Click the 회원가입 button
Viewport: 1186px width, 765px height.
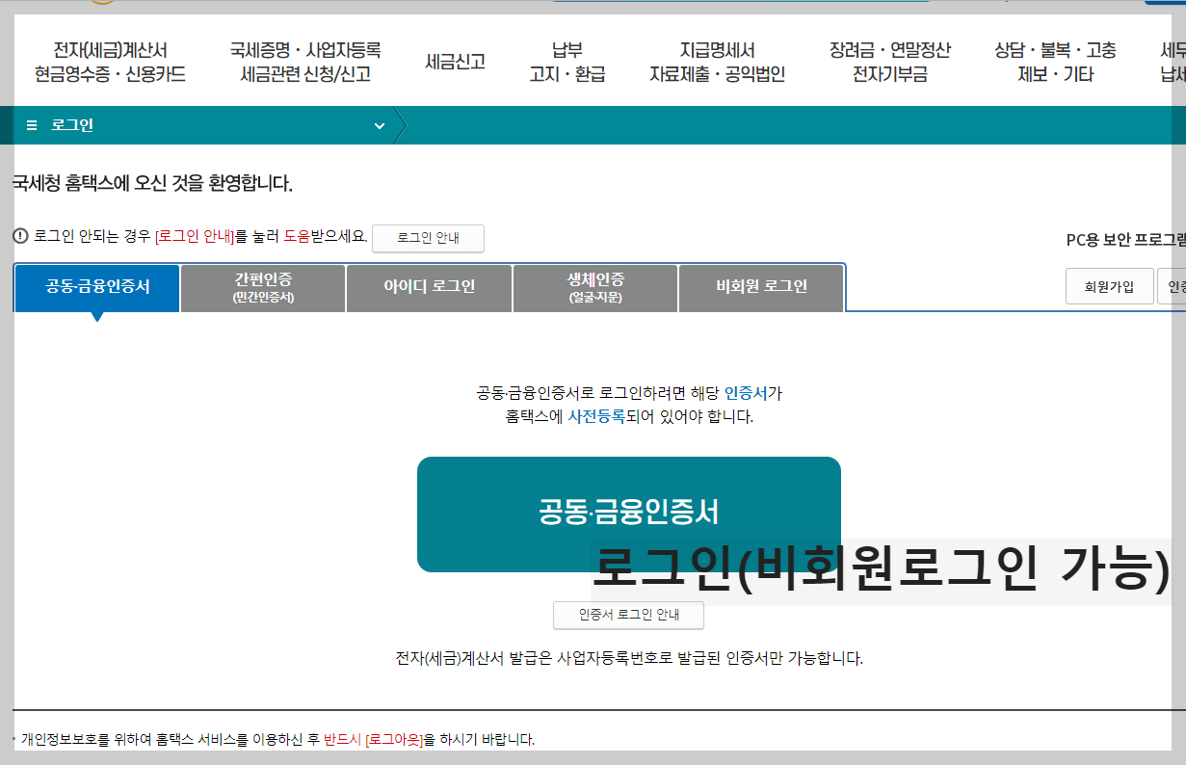[x=1109, y=286]
